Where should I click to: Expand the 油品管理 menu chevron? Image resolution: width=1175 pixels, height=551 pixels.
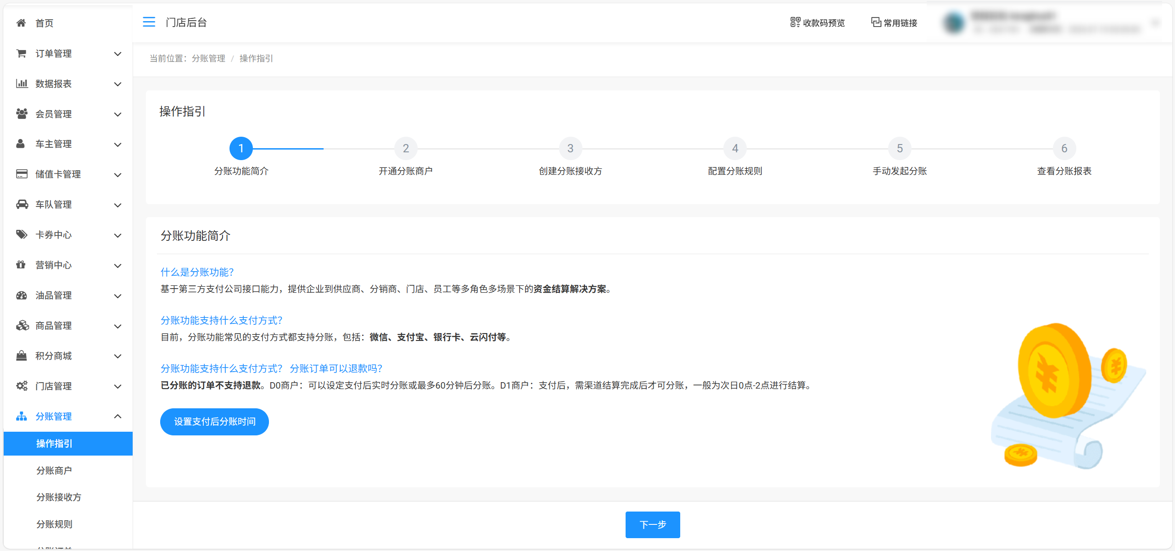117,296
